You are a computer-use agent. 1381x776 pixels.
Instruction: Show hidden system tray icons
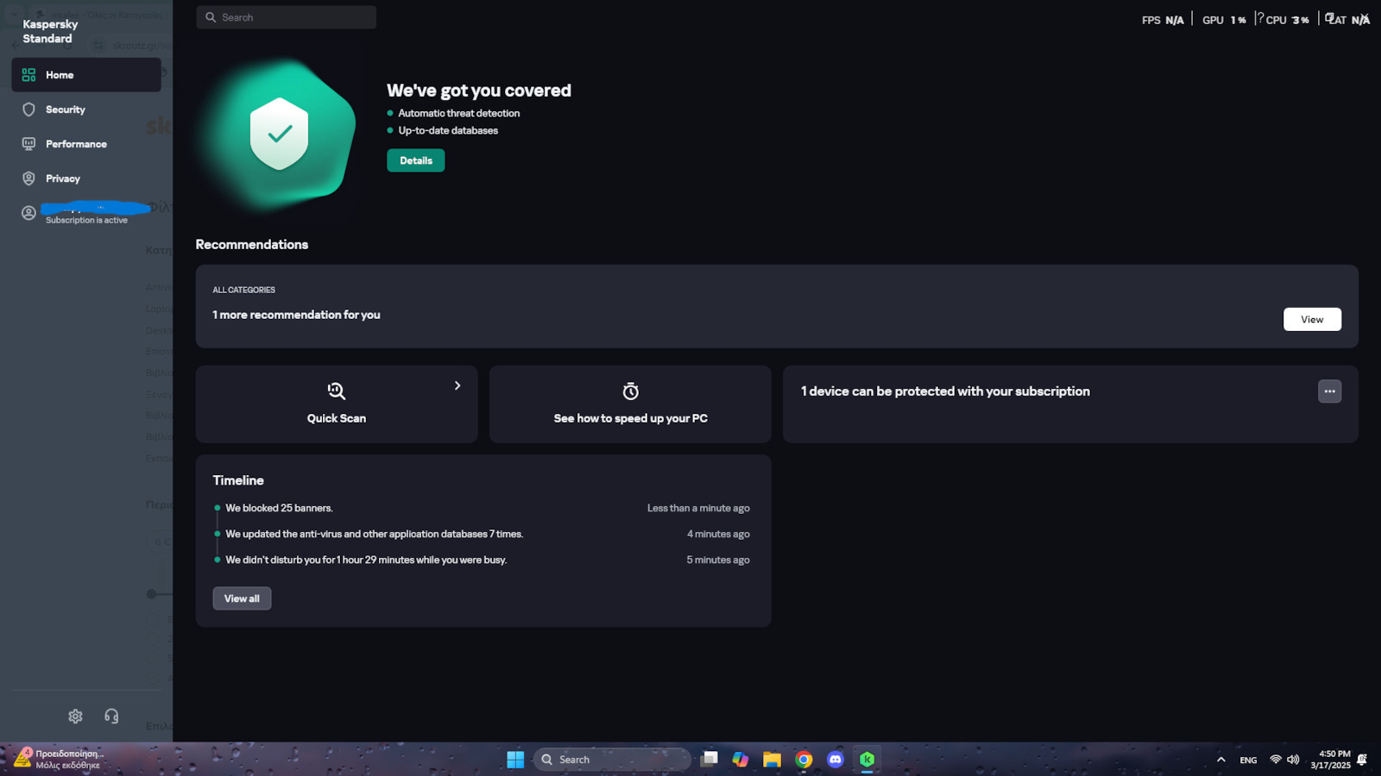click(1220, 760)
